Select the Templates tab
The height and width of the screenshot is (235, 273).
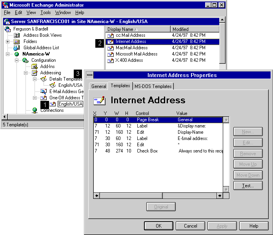tap(120, 86)
